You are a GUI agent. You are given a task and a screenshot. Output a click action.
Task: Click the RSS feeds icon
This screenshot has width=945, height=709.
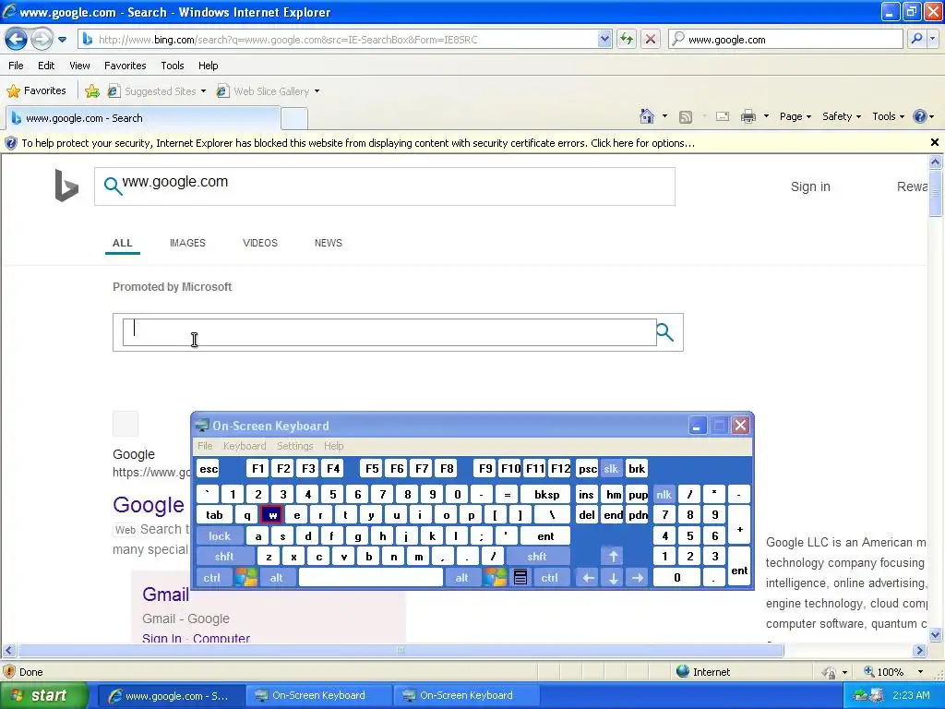pyautogui.click(x=686, y=117)
